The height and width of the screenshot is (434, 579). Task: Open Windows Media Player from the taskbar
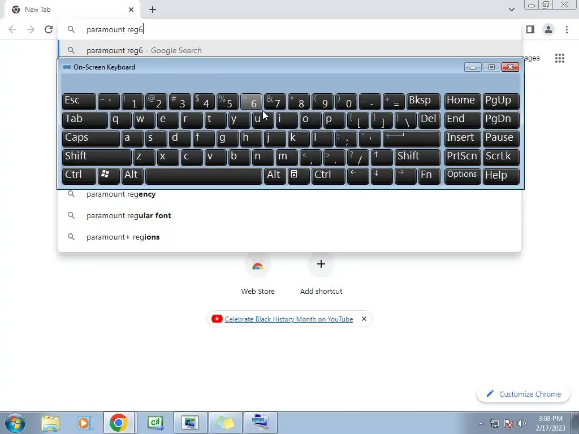click(84, 423)
